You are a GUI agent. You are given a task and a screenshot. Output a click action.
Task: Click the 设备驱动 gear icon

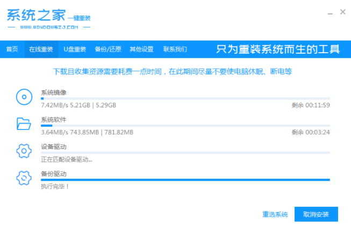click(24, 151)
